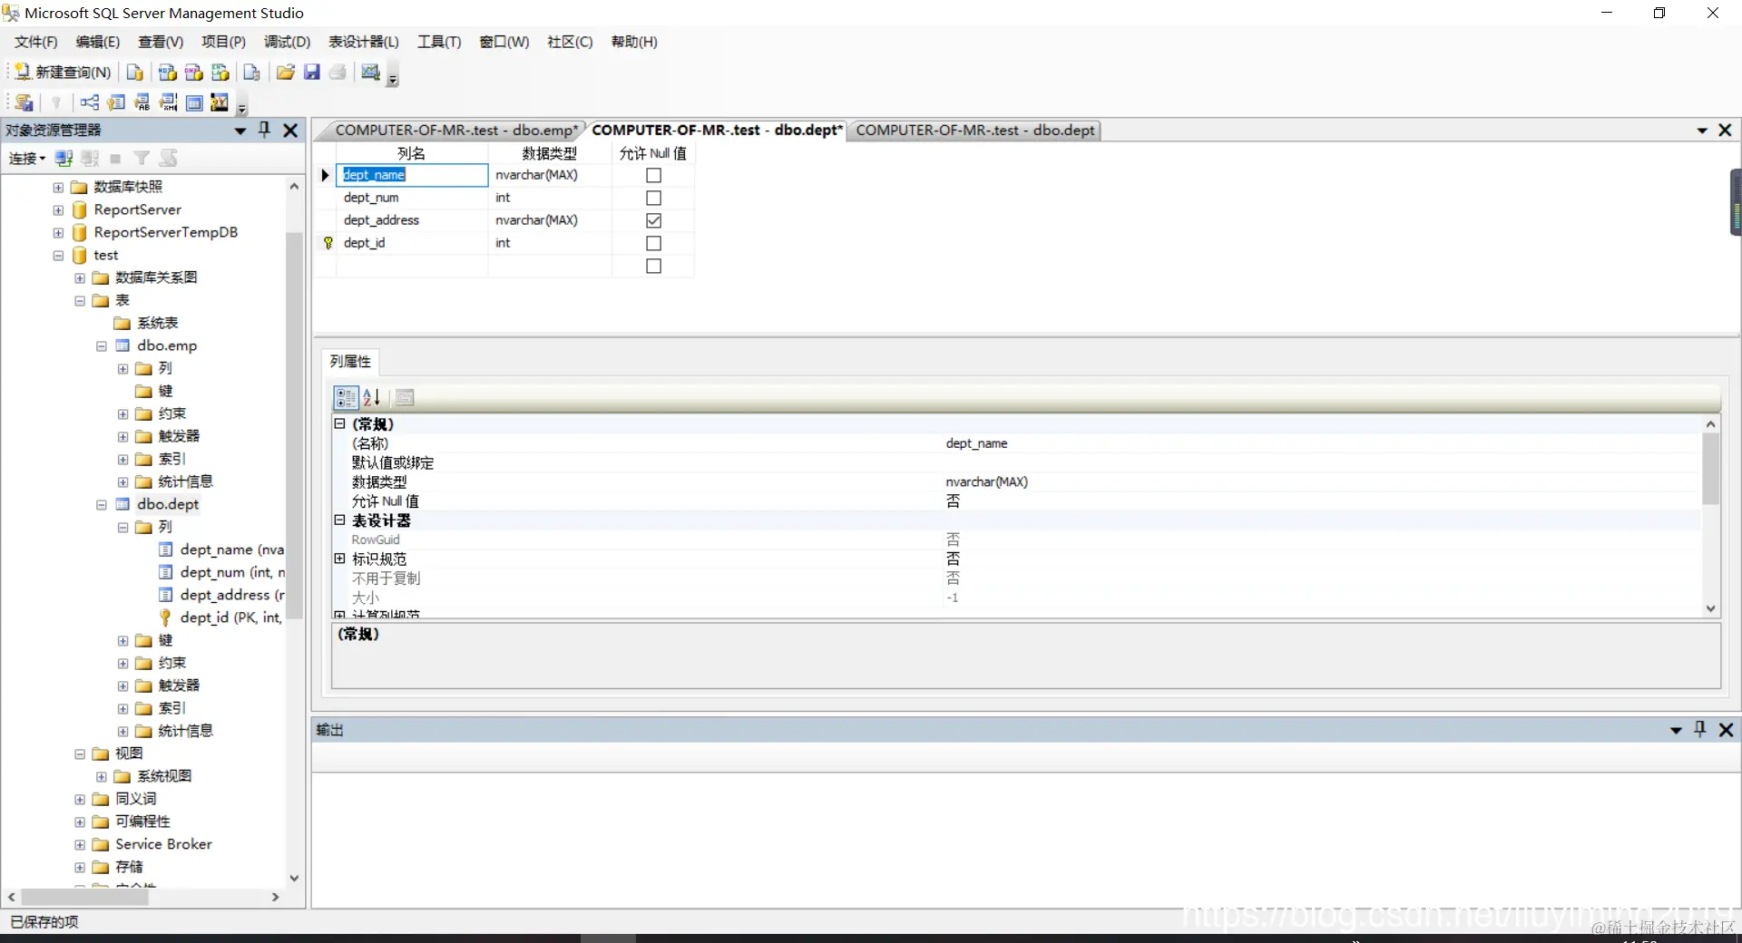Screen dimensions: 1742x943
Task: Select the 列属性 tab
Action: coord(350,362)
